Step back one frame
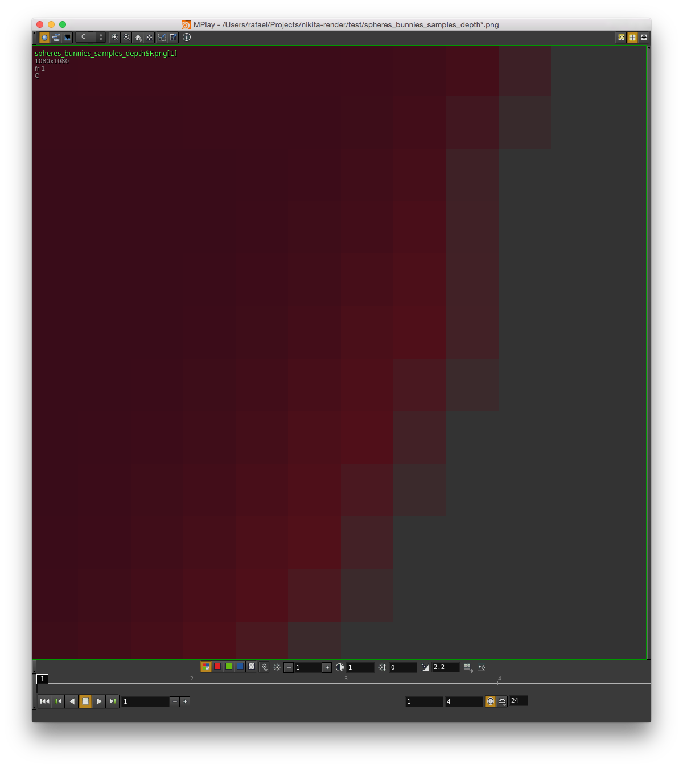 [x=58, y=701]
